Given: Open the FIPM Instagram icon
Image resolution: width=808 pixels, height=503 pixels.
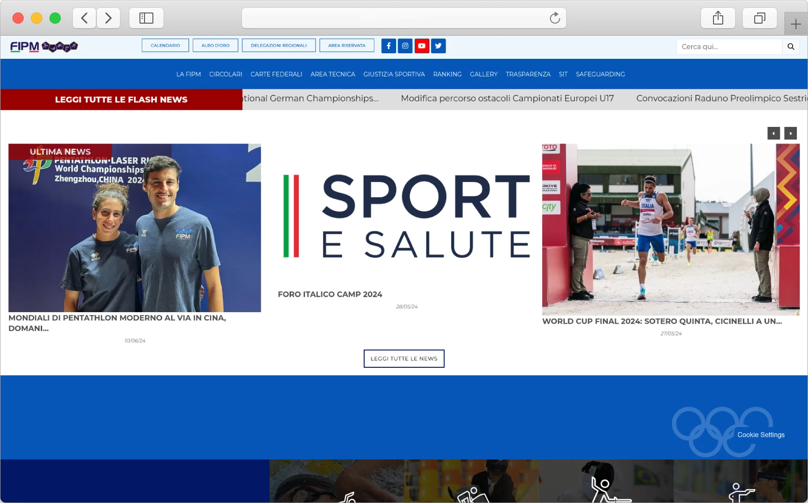Looking at the screenshot, I should point(405,46).
